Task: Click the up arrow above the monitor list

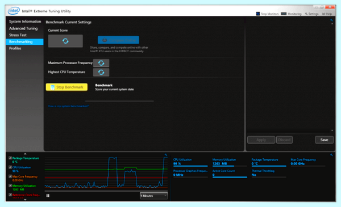Action: coord(25,154)
